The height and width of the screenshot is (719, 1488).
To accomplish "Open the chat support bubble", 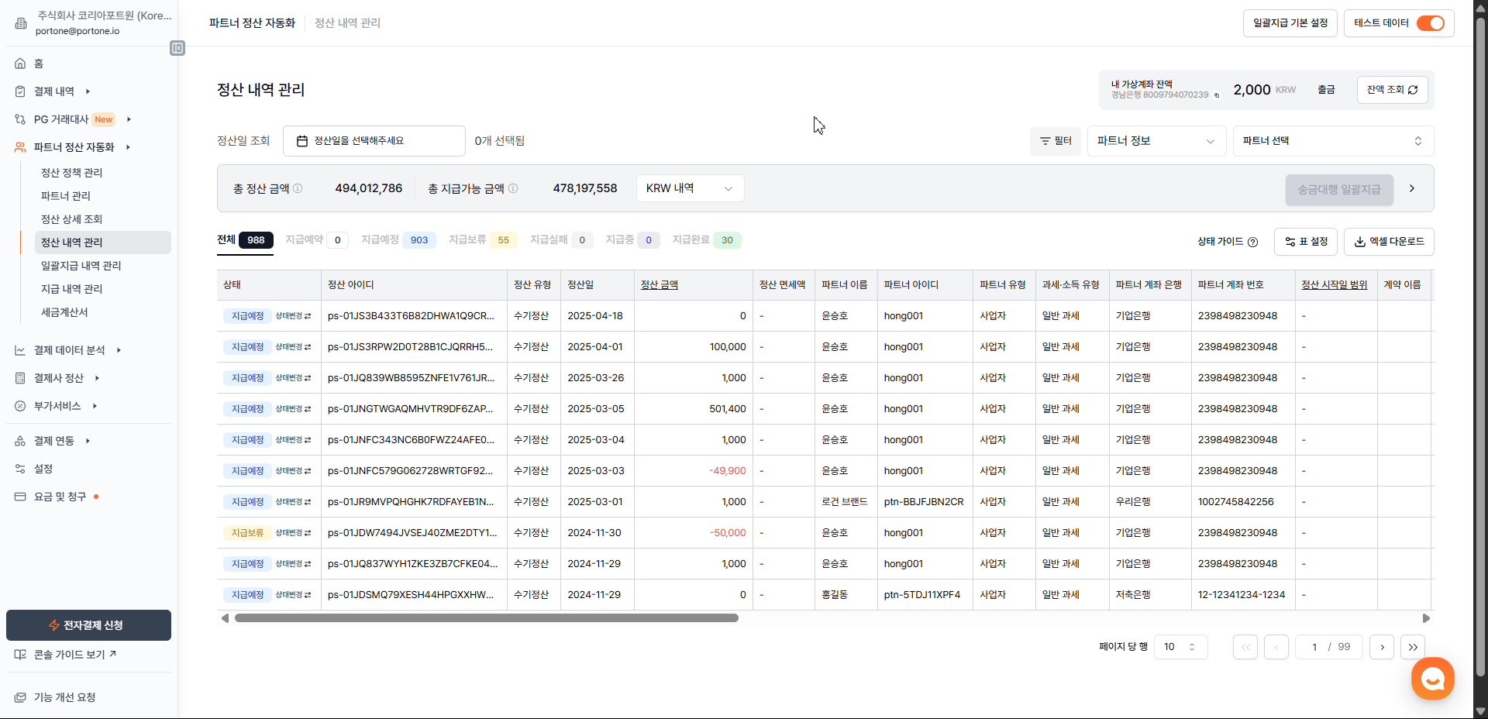I will (x=1432, y=678).
